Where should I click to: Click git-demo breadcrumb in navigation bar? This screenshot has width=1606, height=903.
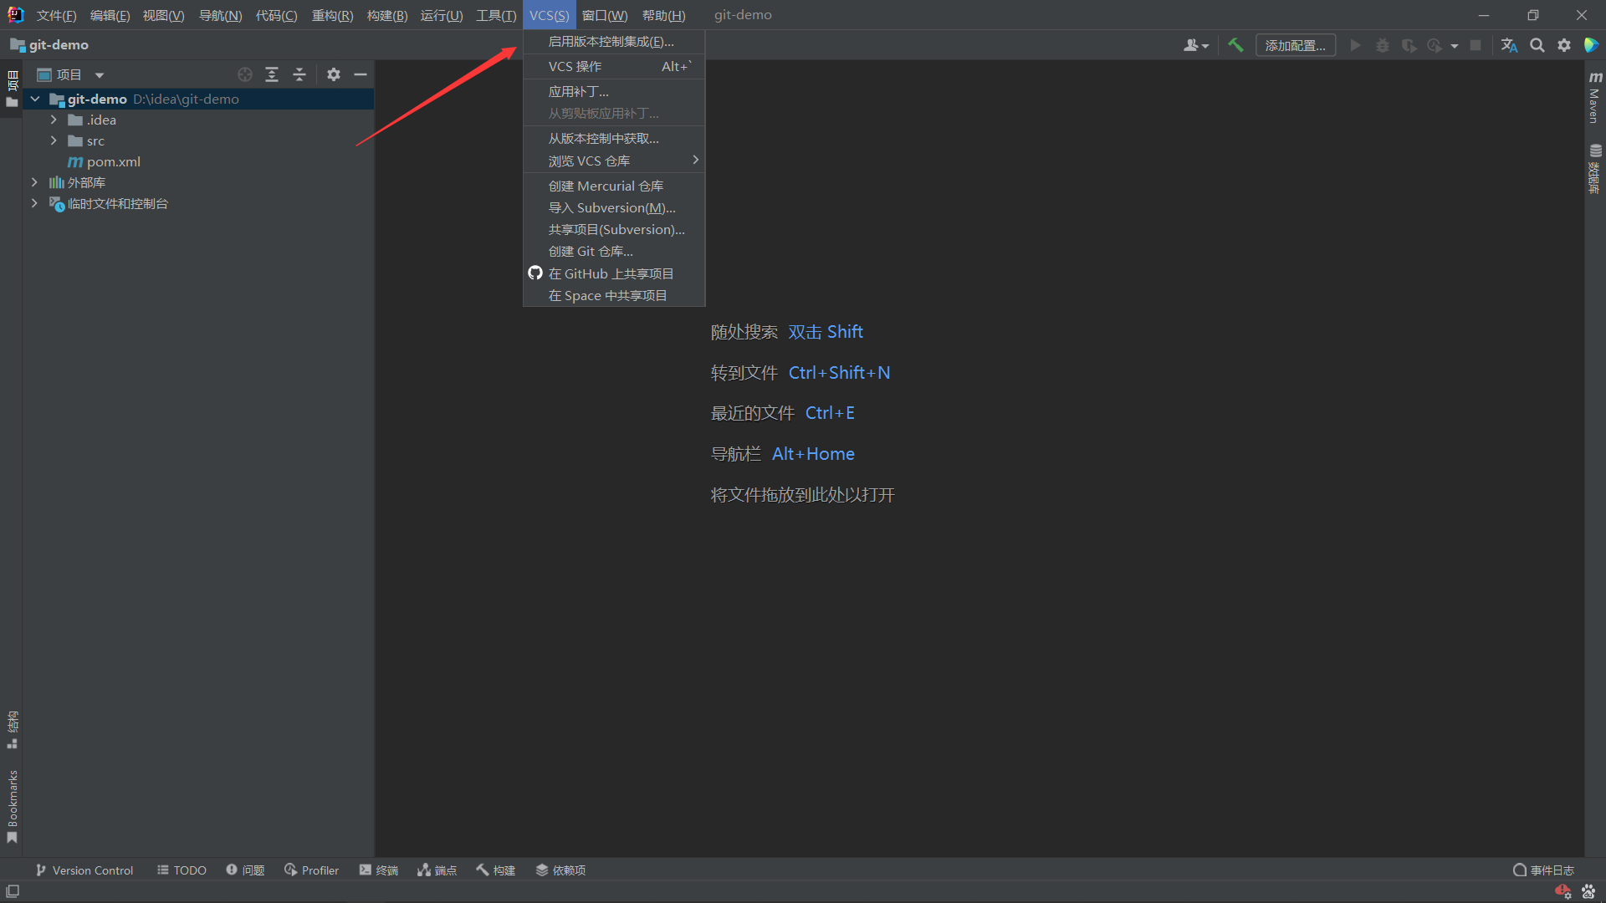click(x=49, y=44)
